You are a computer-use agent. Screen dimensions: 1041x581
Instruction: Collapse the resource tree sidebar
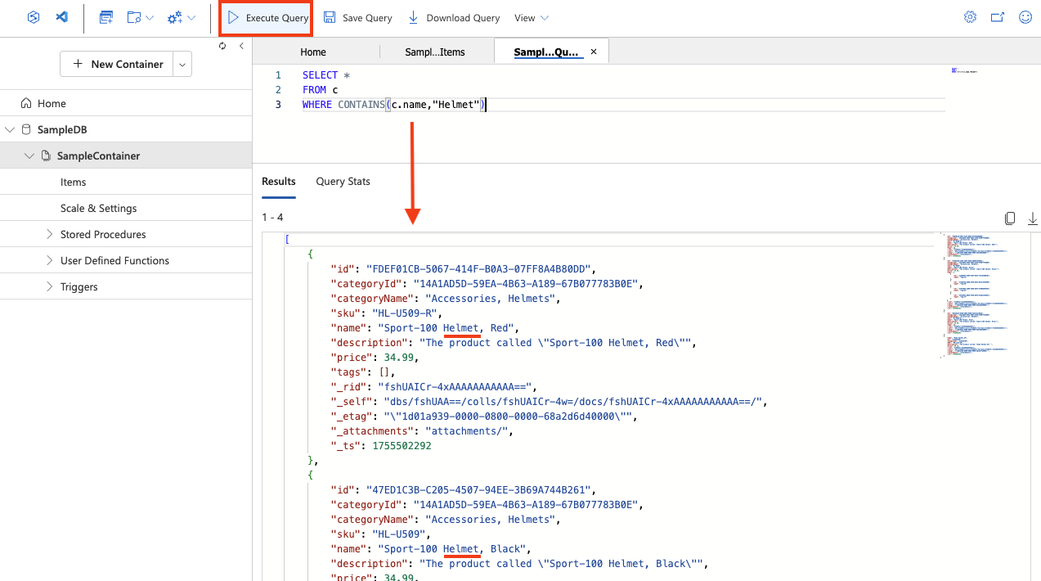pyautogui.click(x=240, y=47)
